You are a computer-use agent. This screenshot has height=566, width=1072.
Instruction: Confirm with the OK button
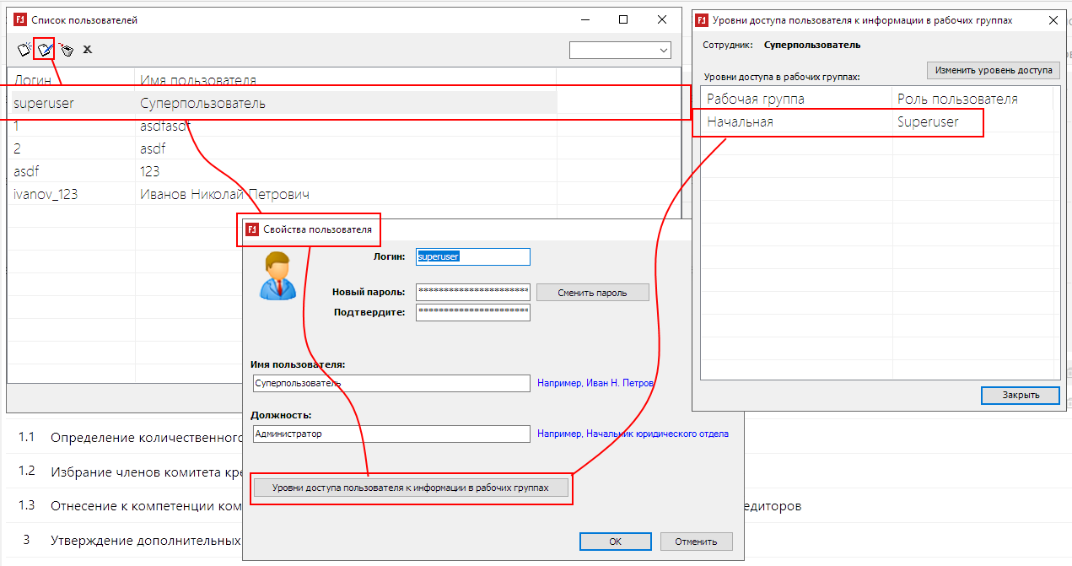(x=615, y=542)
